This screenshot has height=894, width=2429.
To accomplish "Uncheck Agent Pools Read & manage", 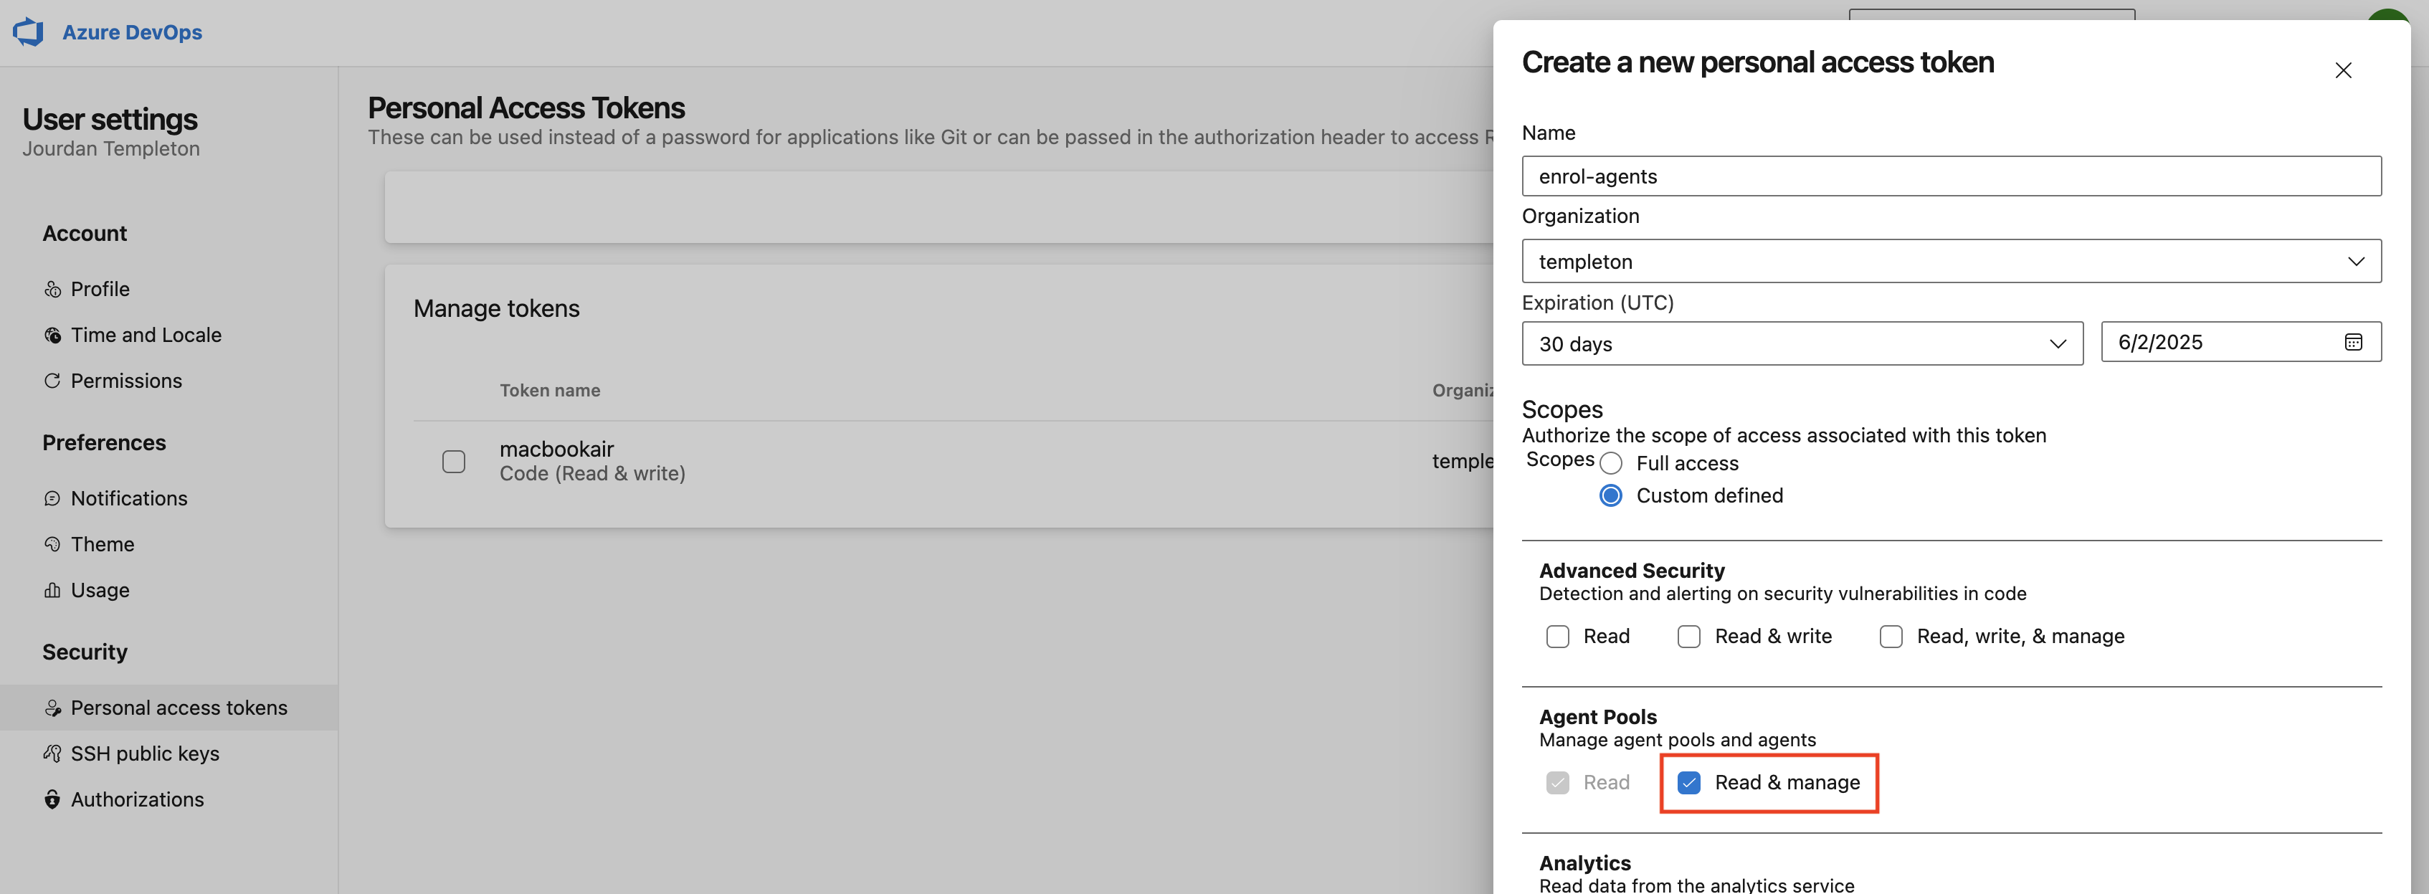I will [1689, 783].
